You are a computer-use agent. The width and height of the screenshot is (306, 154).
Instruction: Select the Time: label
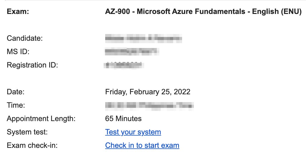click(x=16, y=105)
